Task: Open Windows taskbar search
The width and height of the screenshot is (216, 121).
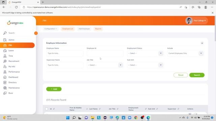Action: tap(74, 118)
